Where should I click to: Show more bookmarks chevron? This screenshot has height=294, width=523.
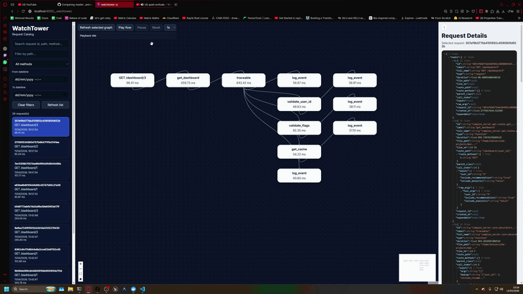(x=518, y=18)
